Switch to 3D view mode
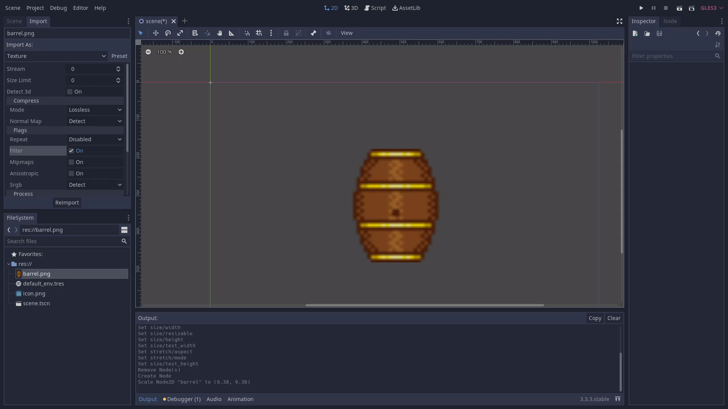This screenshot has width=728, height=409. tap(351, 8)
